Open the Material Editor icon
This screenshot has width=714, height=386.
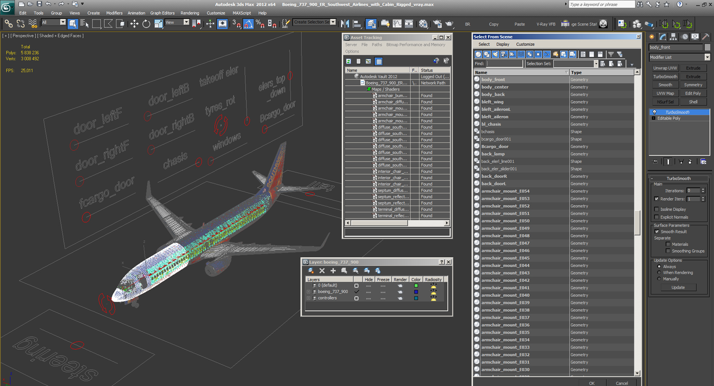423,24
